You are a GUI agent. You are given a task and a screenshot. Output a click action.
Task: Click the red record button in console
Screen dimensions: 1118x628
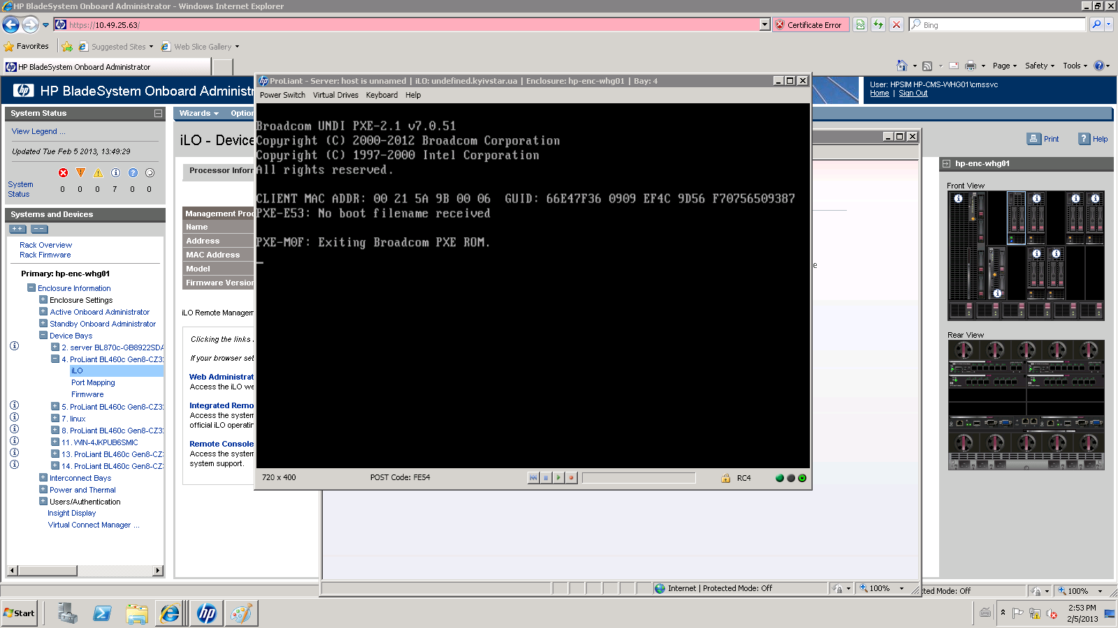pos(571,478)
